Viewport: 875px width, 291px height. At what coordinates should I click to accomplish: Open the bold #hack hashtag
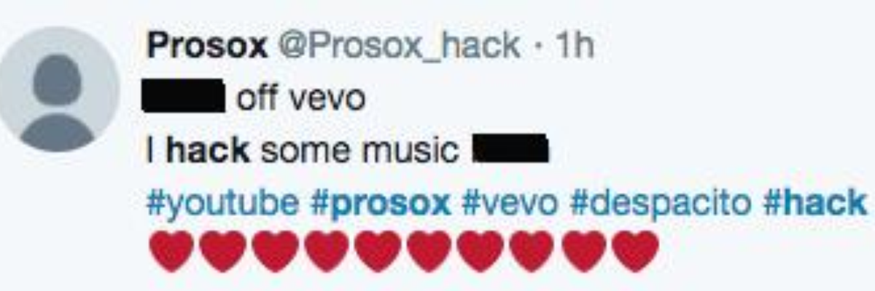[814, 202]
